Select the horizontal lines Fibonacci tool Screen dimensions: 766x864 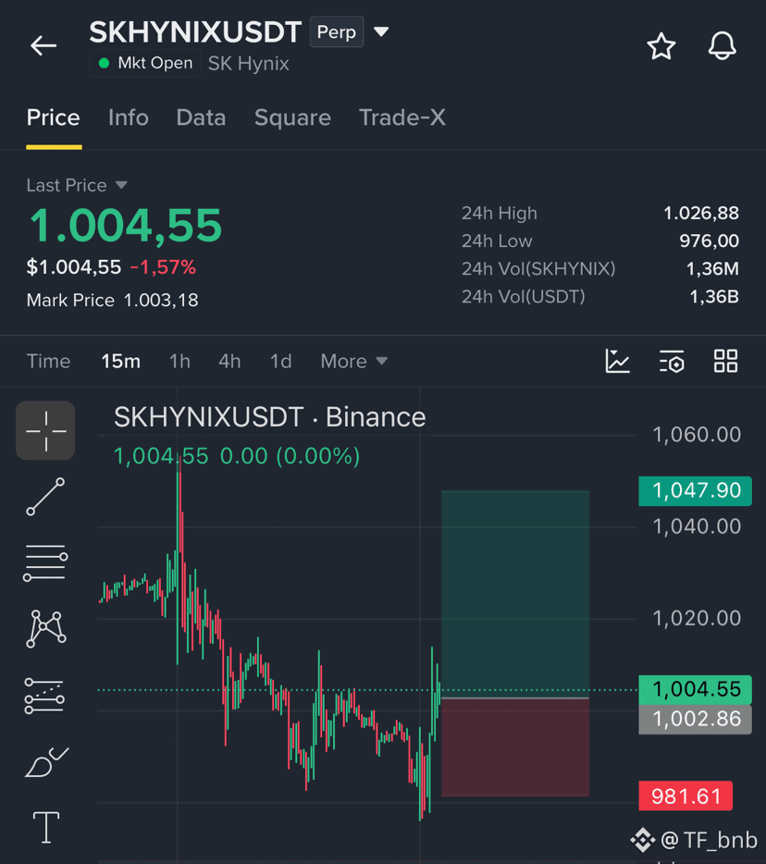pyautogui.click(x=45, y=562)
